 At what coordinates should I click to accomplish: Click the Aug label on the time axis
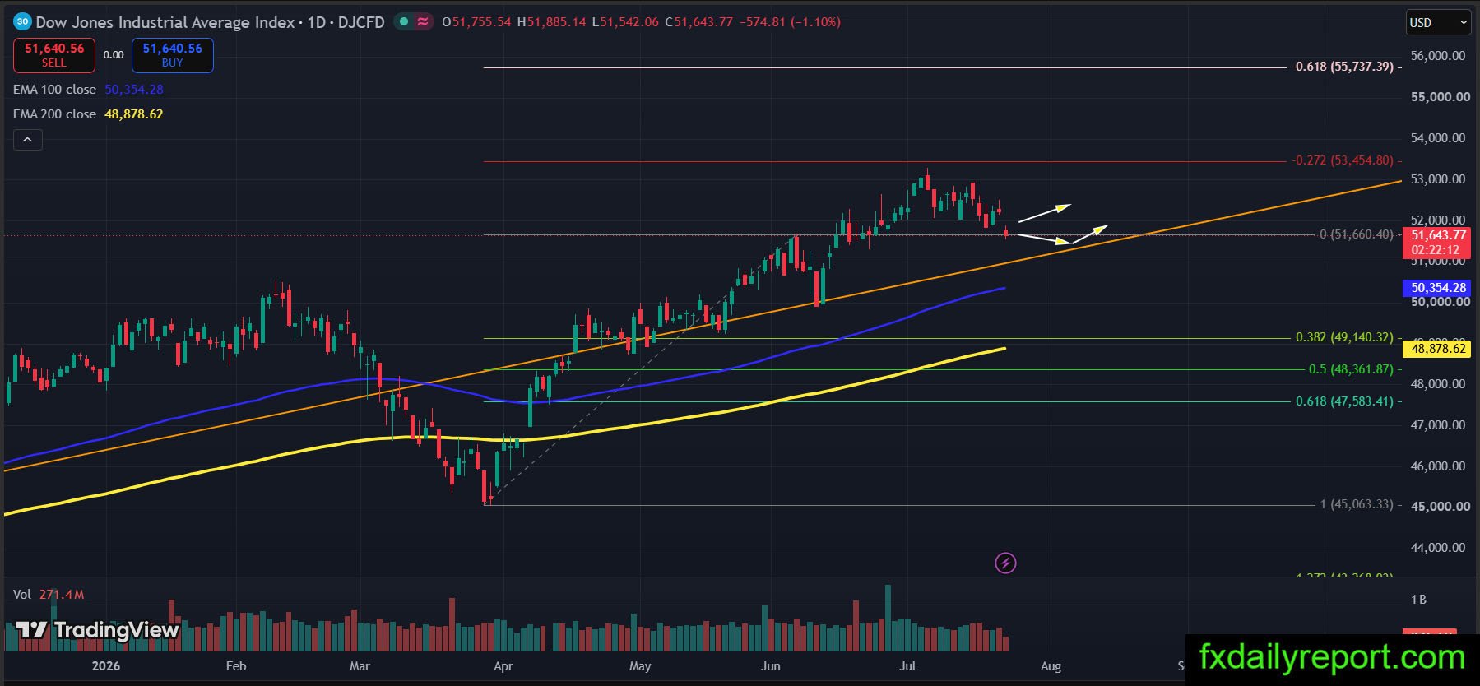pyautogui.click(x=1051, y=666)
